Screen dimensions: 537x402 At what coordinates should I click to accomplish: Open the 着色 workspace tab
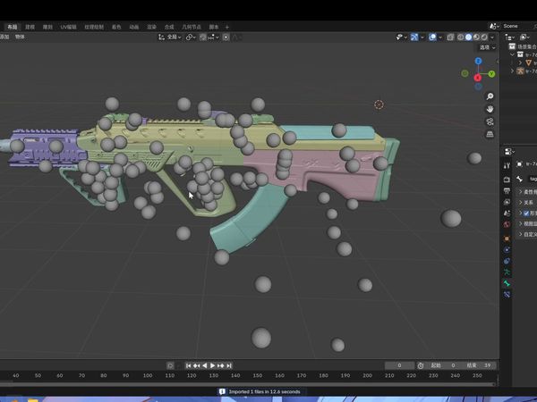coord(116,27)
